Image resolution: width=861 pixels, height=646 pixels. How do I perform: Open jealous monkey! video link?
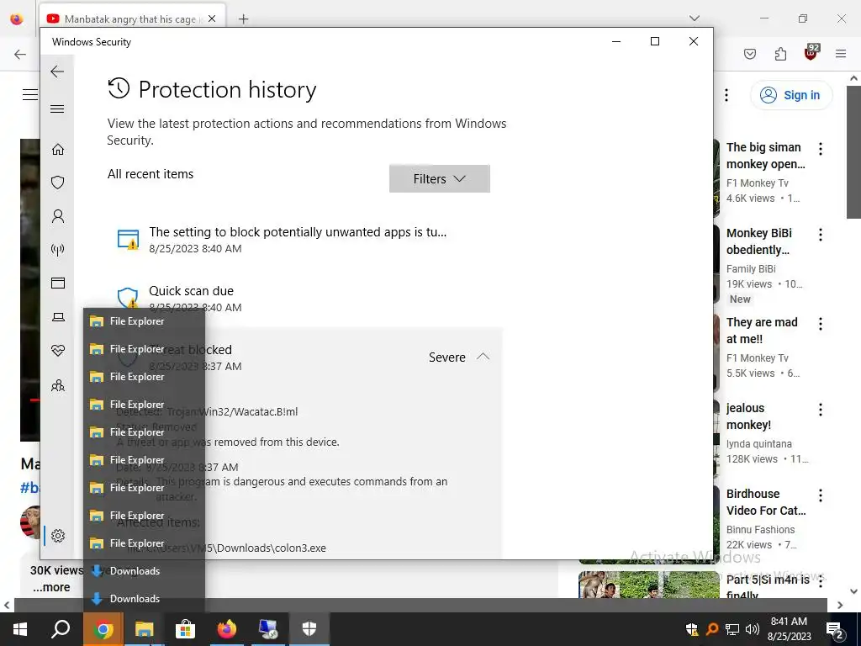pos(748,416)
